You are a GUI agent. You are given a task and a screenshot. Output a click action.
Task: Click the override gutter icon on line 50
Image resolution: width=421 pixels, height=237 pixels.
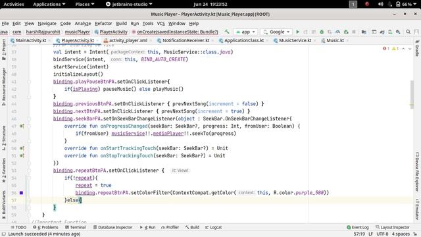tap(22, 148)
